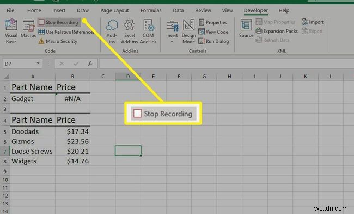Viewport: 354px width, 214px height.
Task: Click cell A2 containing Gadget
Action: tap(33, 99)
